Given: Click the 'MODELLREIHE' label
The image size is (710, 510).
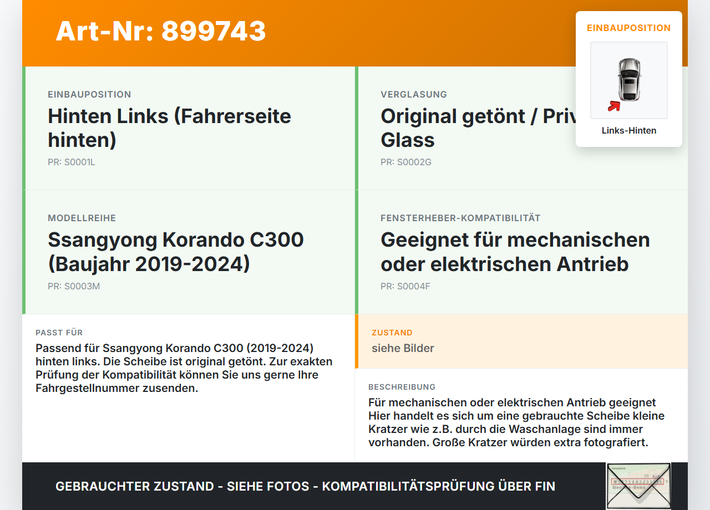Looking at the screenshot, I should click(82, 218).
